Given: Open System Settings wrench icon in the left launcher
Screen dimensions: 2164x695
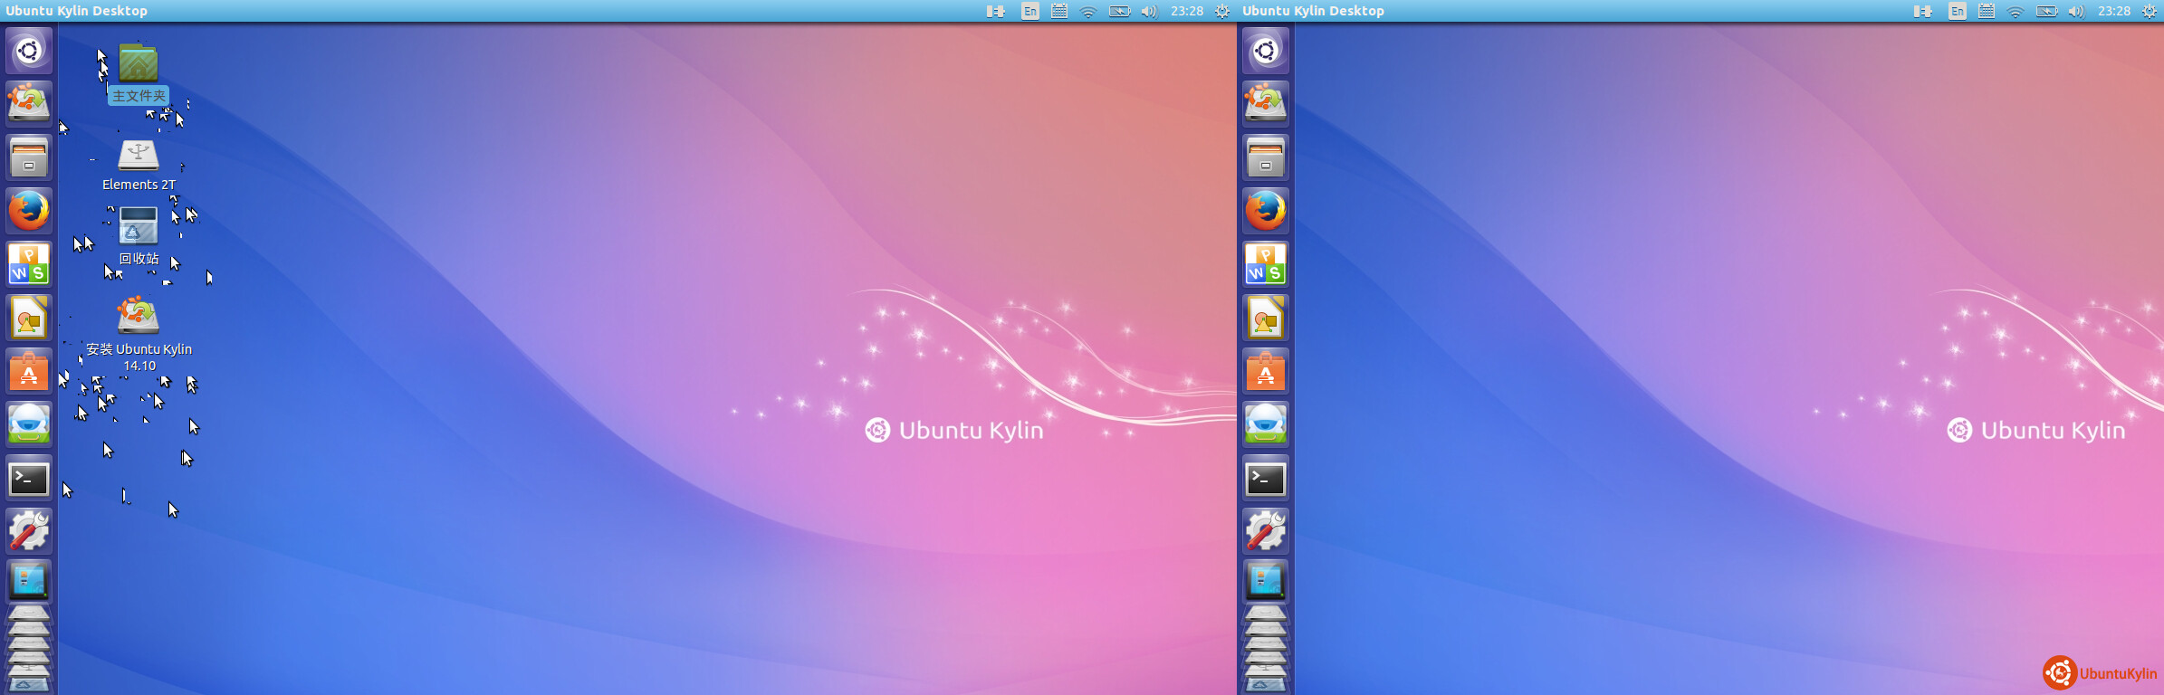Looking at the screenshot, I should click(29, 531).
